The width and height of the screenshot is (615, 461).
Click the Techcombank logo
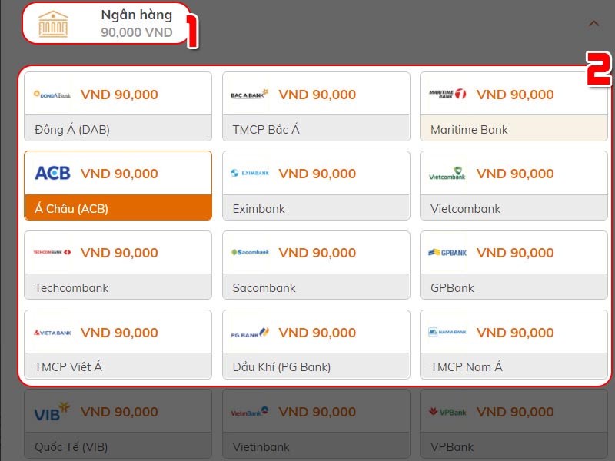click(x=52, y=252)
